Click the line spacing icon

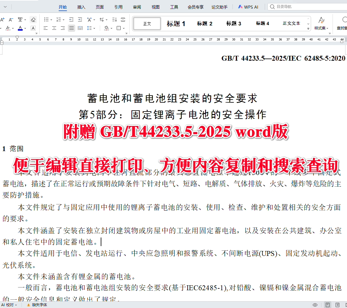pos(89,28)
